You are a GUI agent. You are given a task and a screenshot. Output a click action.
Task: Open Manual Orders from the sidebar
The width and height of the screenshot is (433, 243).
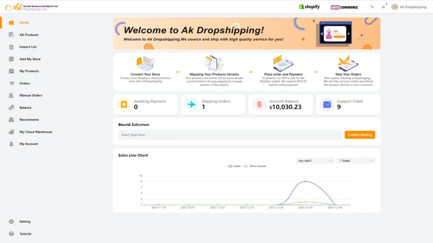click(31, 96)
